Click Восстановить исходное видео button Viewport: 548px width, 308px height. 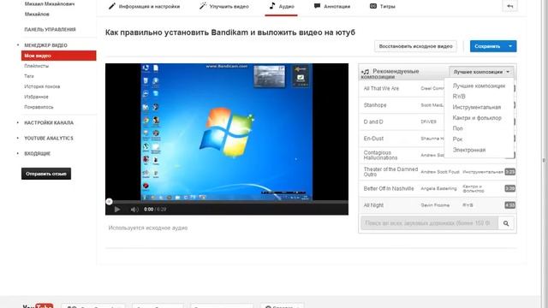click(415, 46)
